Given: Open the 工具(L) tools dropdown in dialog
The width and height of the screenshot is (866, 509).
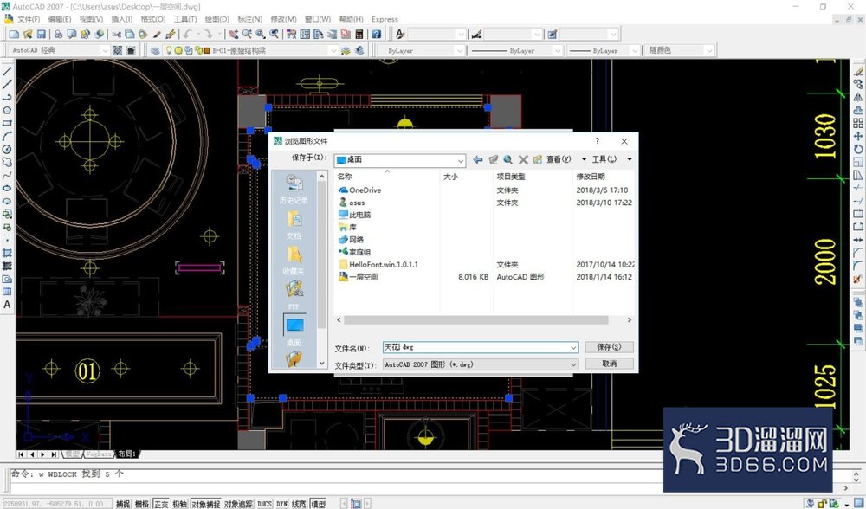Looking at the screenshot, I should (630, 159).
